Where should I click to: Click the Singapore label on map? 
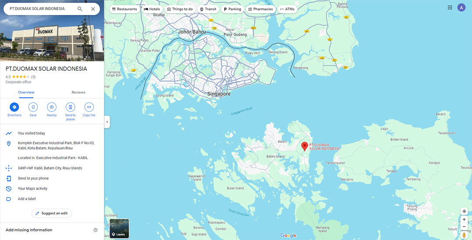tap(219, 94)
